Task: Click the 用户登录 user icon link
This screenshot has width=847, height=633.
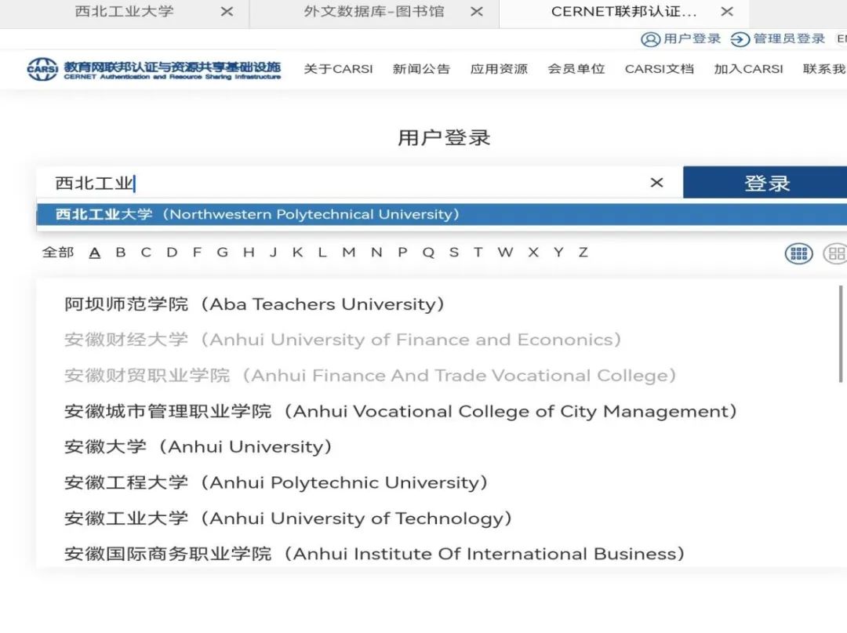Action: pyautogui.click(x=681, y=39)
